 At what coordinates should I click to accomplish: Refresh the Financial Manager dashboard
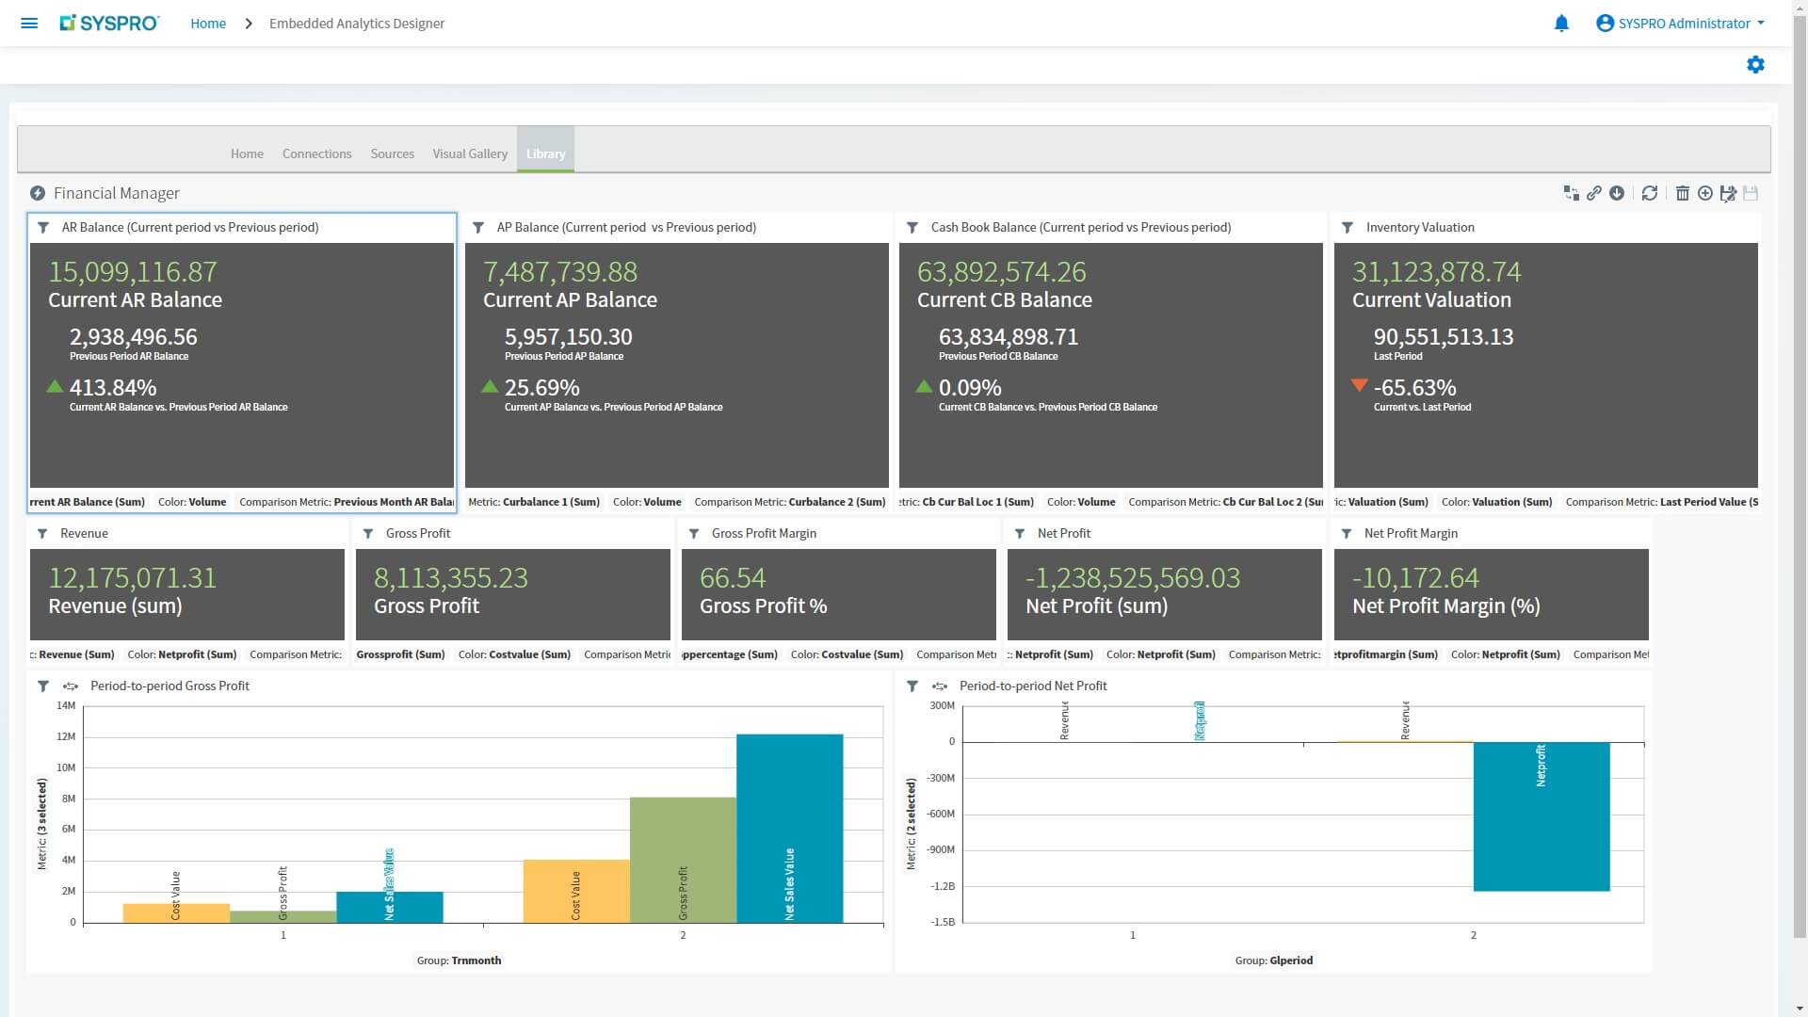coord(1649,193)
